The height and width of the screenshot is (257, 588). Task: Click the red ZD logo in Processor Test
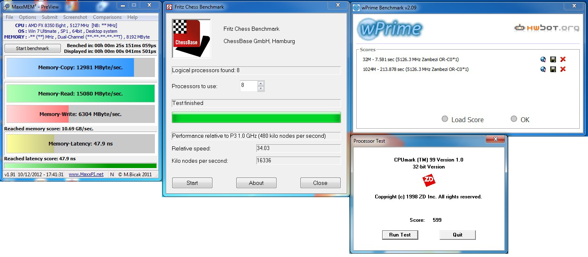[429, 181]
